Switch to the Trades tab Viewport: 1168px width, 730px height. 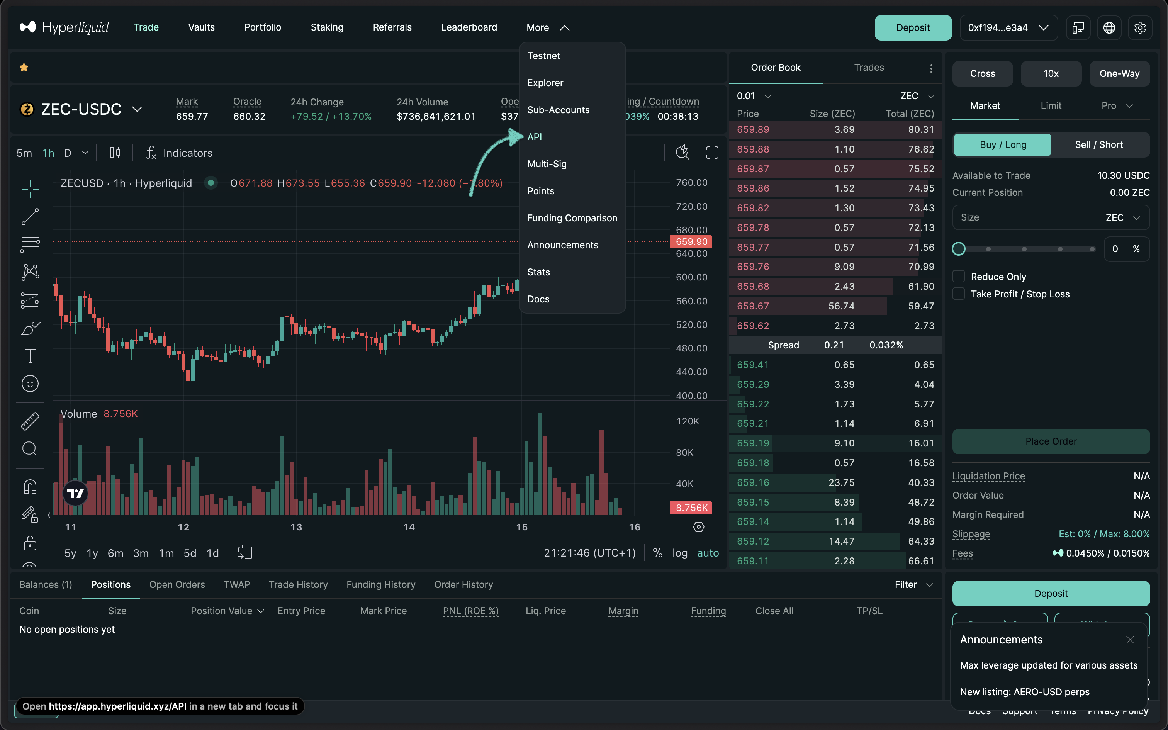tap(869, 68)
